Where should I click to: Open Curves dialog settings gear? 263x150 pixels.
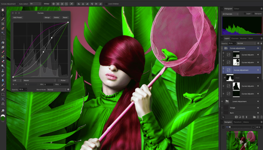click(x=68, y=90)
